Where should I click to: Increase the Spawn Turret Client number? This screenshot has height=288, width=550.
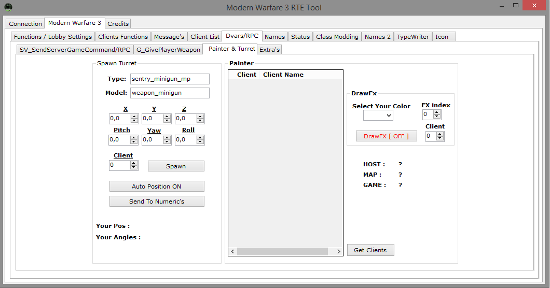point(134,163)
